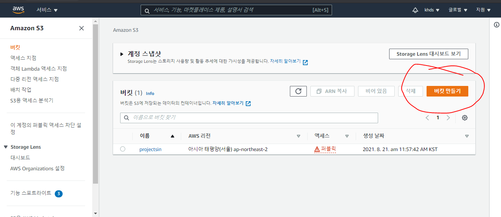501x217 pixels.
Task: Sort by 이름 column ascending arrow
Action: [172, 136]
